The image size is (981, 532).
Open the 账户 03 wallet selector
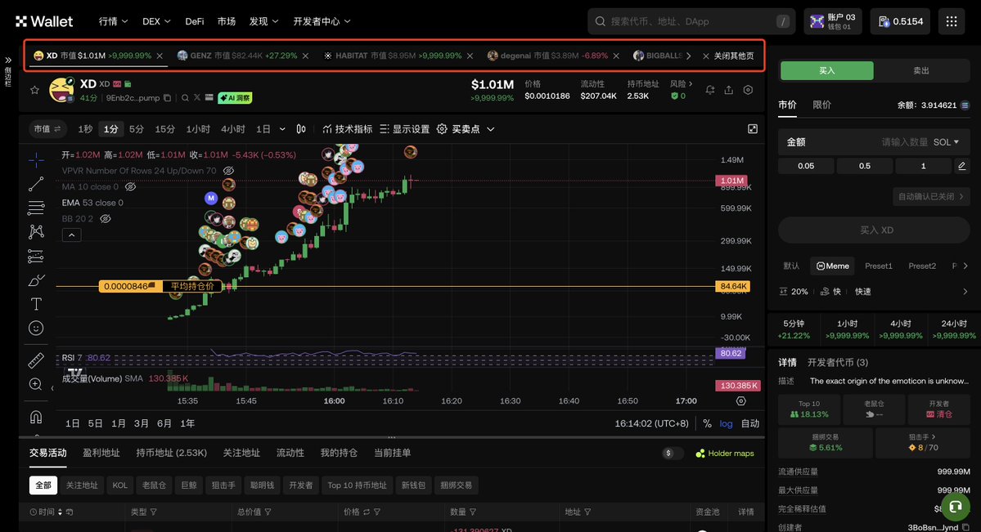833,21
